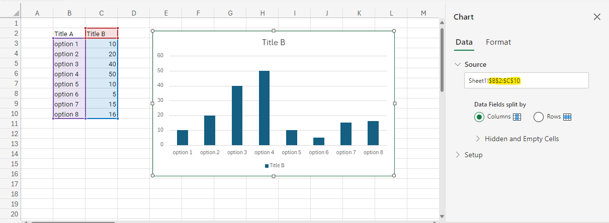
Task: Click the vertical scrollbar up arrow
Action: (442, 23)
